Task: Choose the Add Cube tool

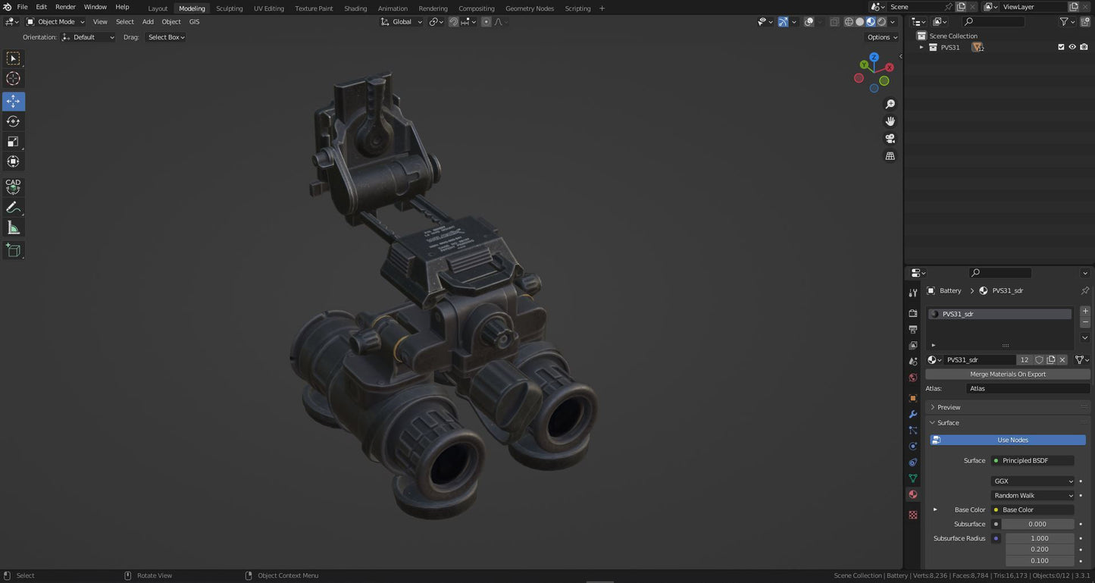Action: pos(14,249)
